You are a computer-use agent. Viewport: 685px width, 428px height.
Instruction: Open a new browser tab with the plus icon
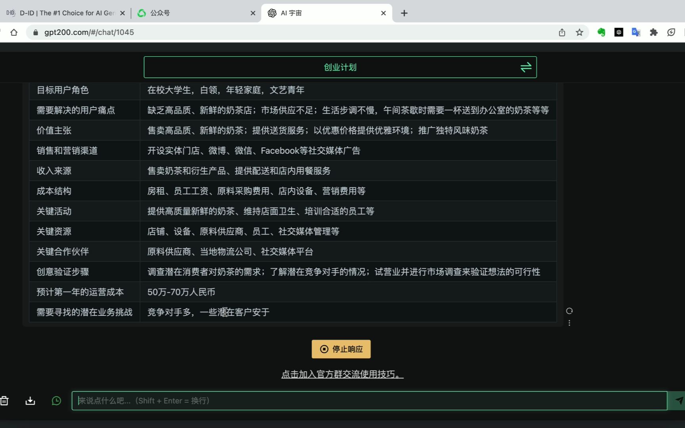[x=404, y=13]
